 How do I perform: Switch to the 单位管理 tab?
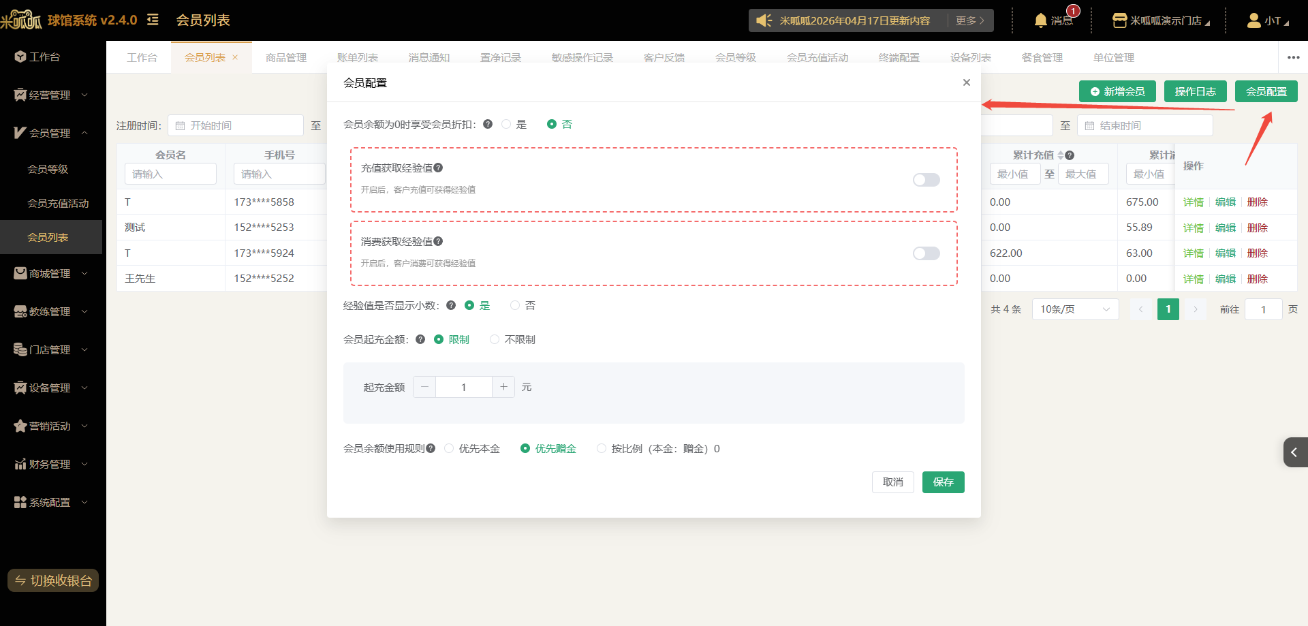1114,57
